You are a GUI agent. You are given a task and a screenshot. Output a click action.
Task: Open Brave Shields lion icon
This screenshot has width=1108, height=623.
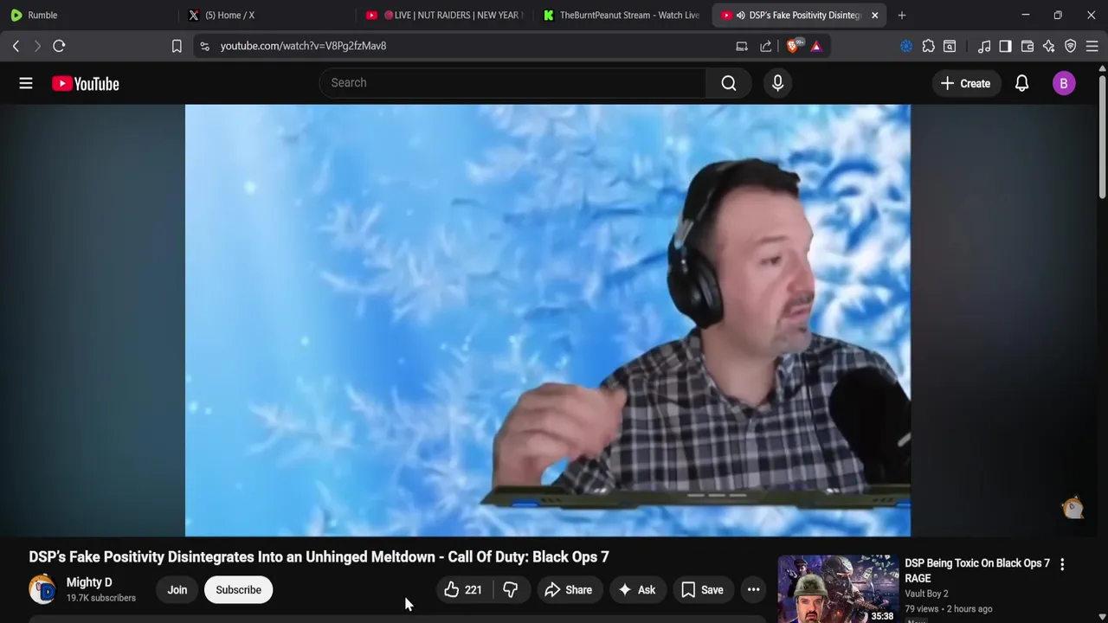click(793, 46)
